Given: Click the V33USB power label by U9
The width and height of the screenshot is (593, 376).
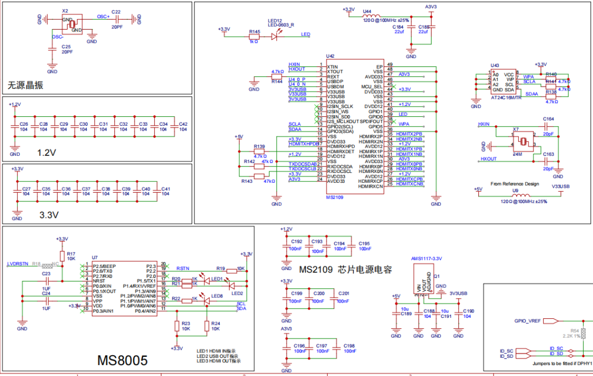Looking at the screenshot, I should (x=561, y=186).
